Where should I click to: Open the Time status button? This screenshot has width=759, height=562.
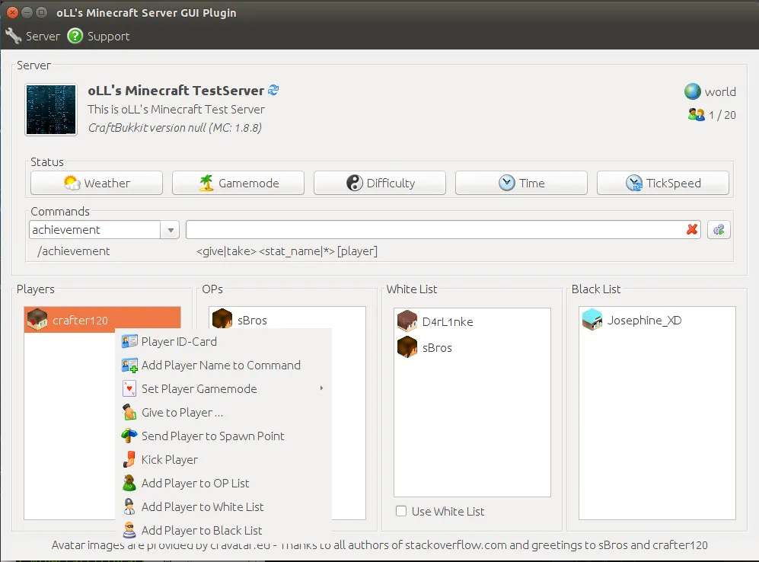tap(521, 183)
